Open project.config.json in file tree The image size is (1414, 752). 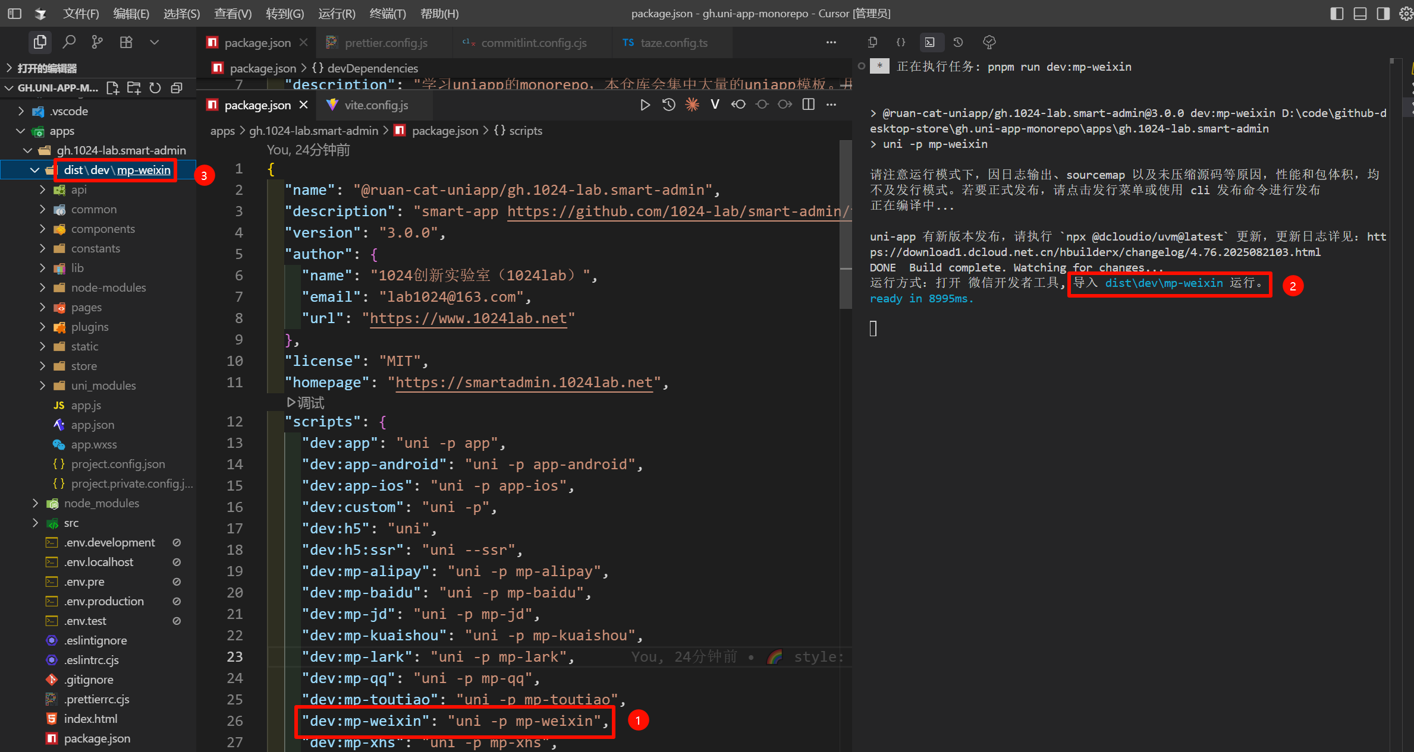coord(118,464)
